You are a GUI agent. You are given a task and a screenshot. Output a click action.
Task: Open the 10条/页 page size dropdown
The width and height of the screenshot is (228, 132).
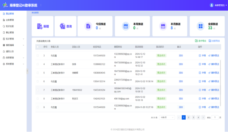[x=167, y=118]
